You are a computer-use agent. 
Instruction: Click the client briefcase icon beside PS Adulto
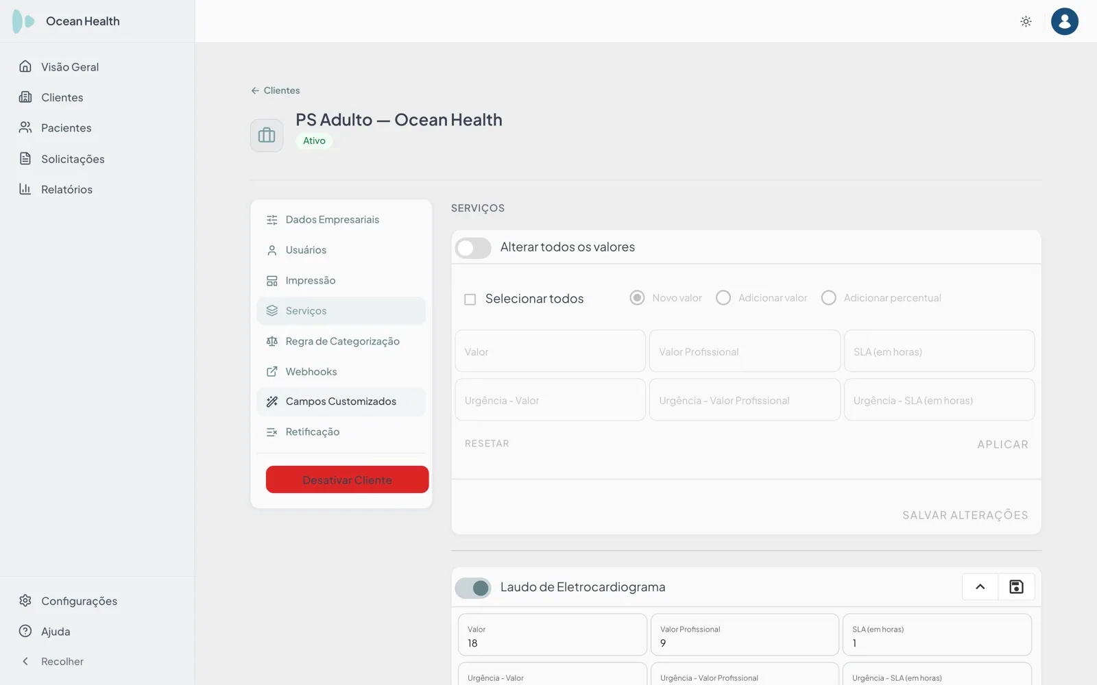267,136
